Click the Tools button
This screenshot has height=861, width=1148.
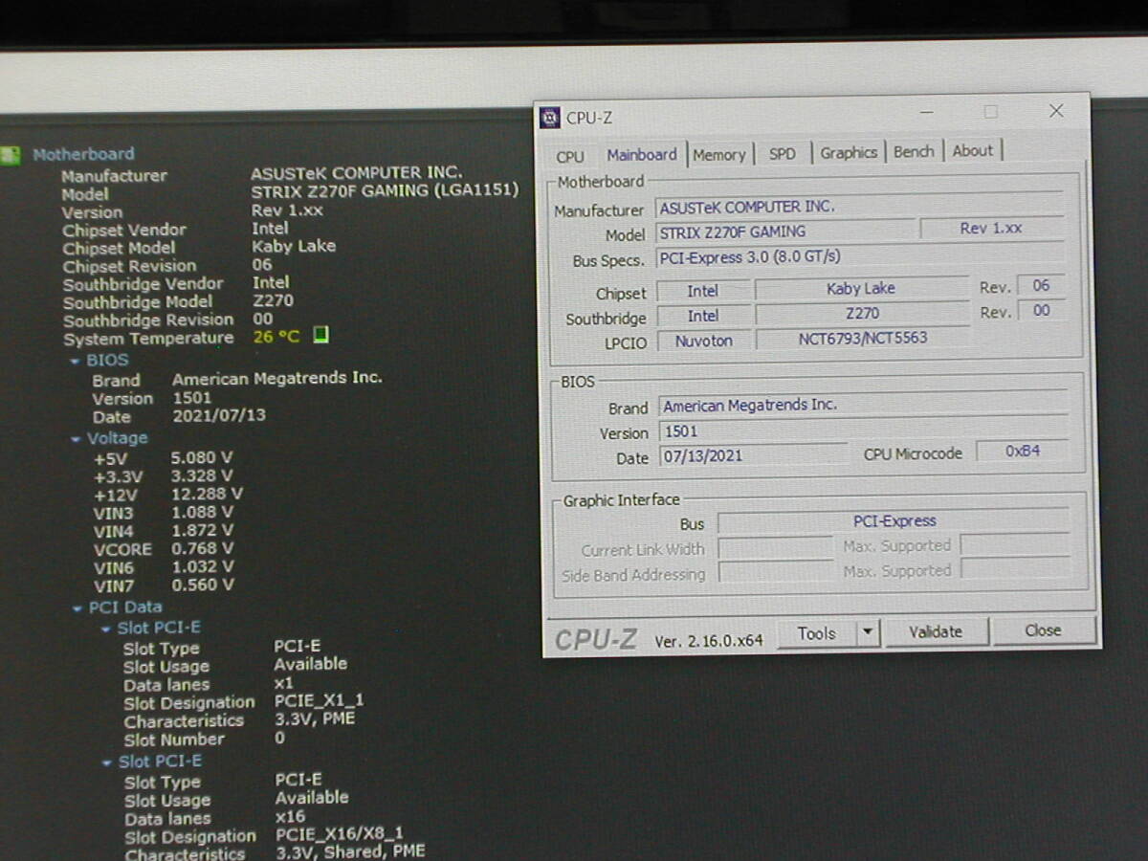(816, 633)
